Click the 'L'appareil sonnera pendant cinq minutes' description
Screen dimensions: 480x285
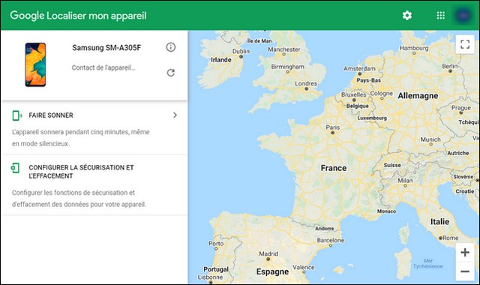pyautogui.click(x=81, y=138)
